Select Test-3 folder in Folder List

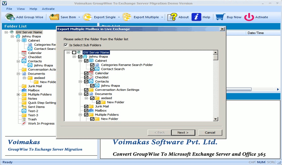pyautogui.click(x=33, y=115)
